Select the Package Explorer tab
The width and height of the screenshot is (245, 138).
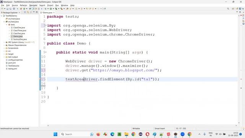click(x=10, y=13)
